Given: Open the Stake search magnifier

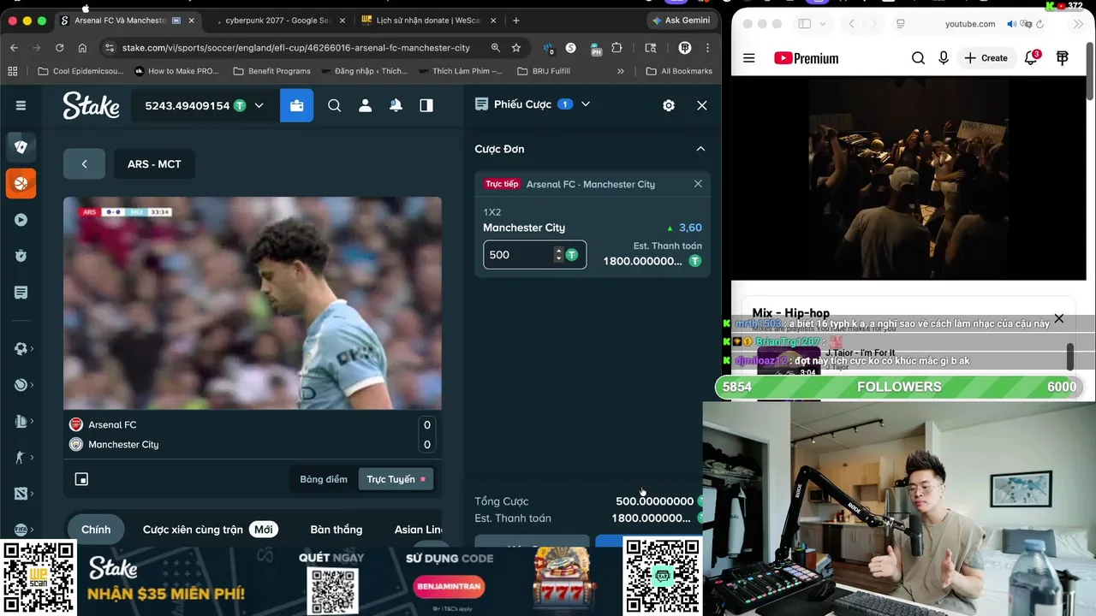Looking at the screenshot, I should point(335,105).
